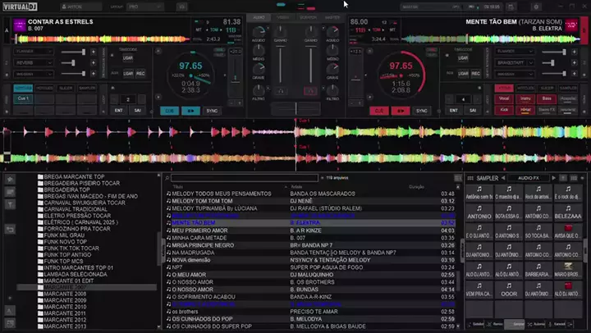The image size is (591, 333).
Task: Select the HOTCUES pad tab on left deck
Action: click(x=44, y=88)
